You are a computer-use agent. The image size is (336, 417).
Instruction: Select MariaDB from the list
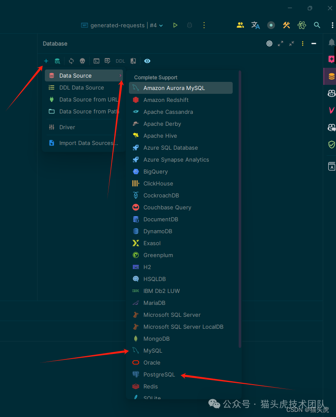click(181, 303)
